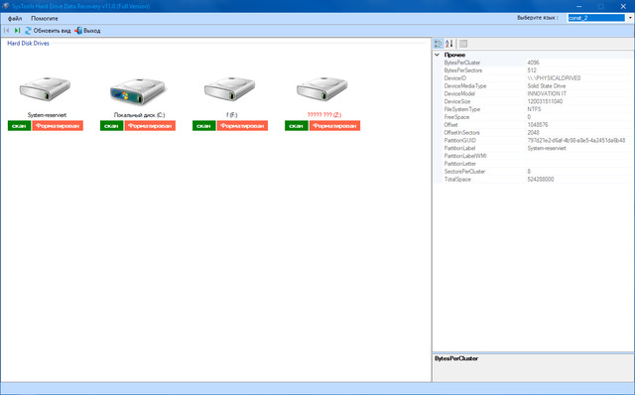Minimize the SysTools window
The image size is (635, 395).
[x=579, y=6]
